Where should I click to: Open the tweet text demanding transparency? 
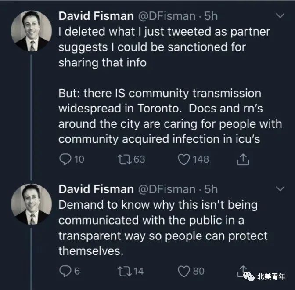[x=163, y=228]
